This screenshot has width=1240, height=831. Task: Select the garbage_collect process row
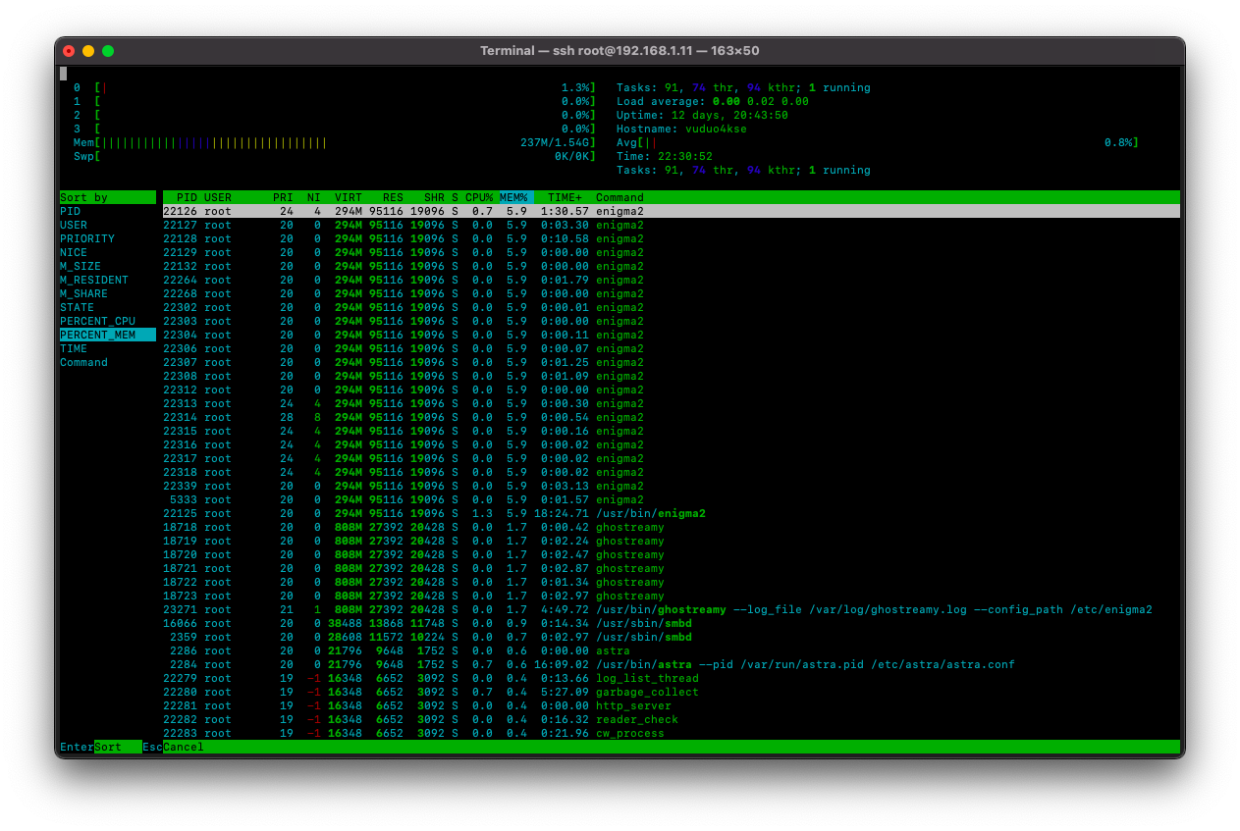click(x=647, y=692)
